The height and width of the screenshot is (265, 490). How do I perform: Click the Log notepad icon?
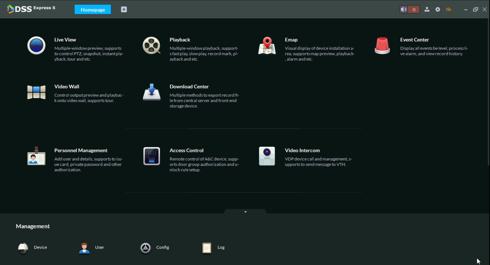click(x=207, y=248)
